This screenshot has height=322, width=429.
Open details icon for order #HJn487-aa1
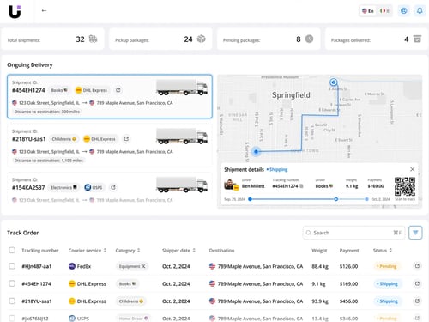pos(417,266)
